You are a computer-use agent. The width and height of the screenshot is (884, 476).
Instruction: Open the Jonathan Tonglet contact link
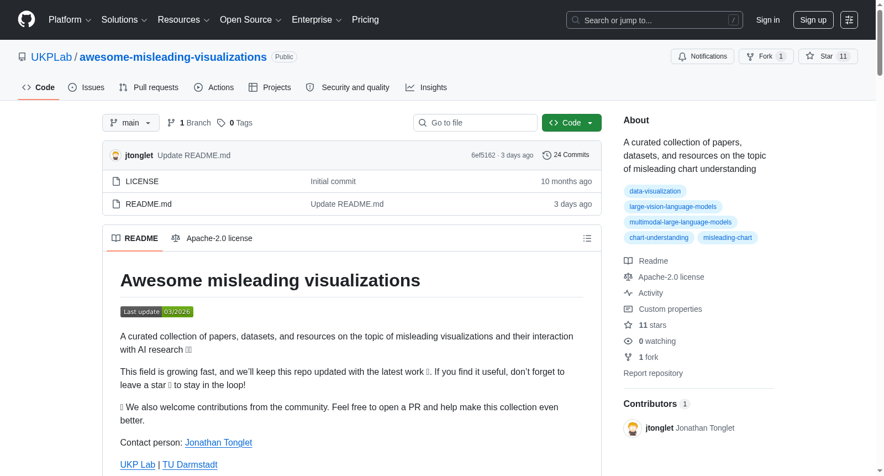218,442
